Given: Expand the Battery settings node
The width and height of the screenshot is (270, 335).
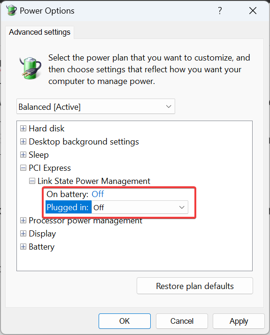Looking at the screenshot, I should click(23, 247).
